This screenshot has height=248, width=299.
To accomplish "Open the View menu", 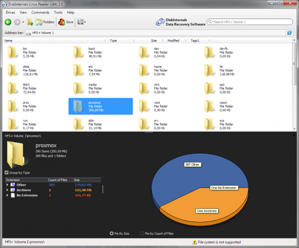I will [23, 13].
